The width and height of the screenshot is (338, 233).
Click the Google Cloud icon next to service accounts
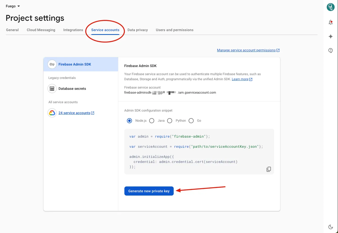point(52,113)
